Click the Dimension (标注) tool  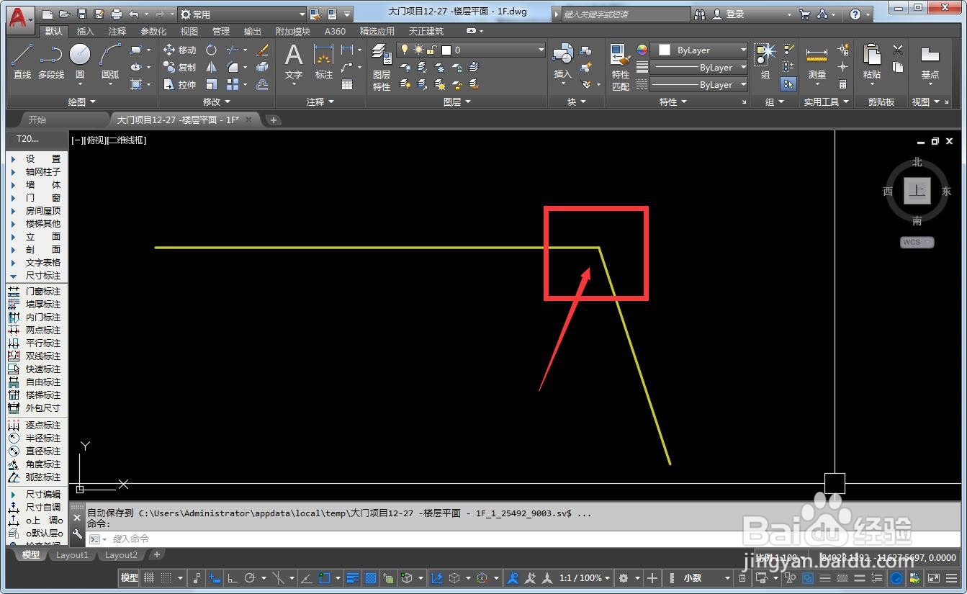tap(324, 61)
